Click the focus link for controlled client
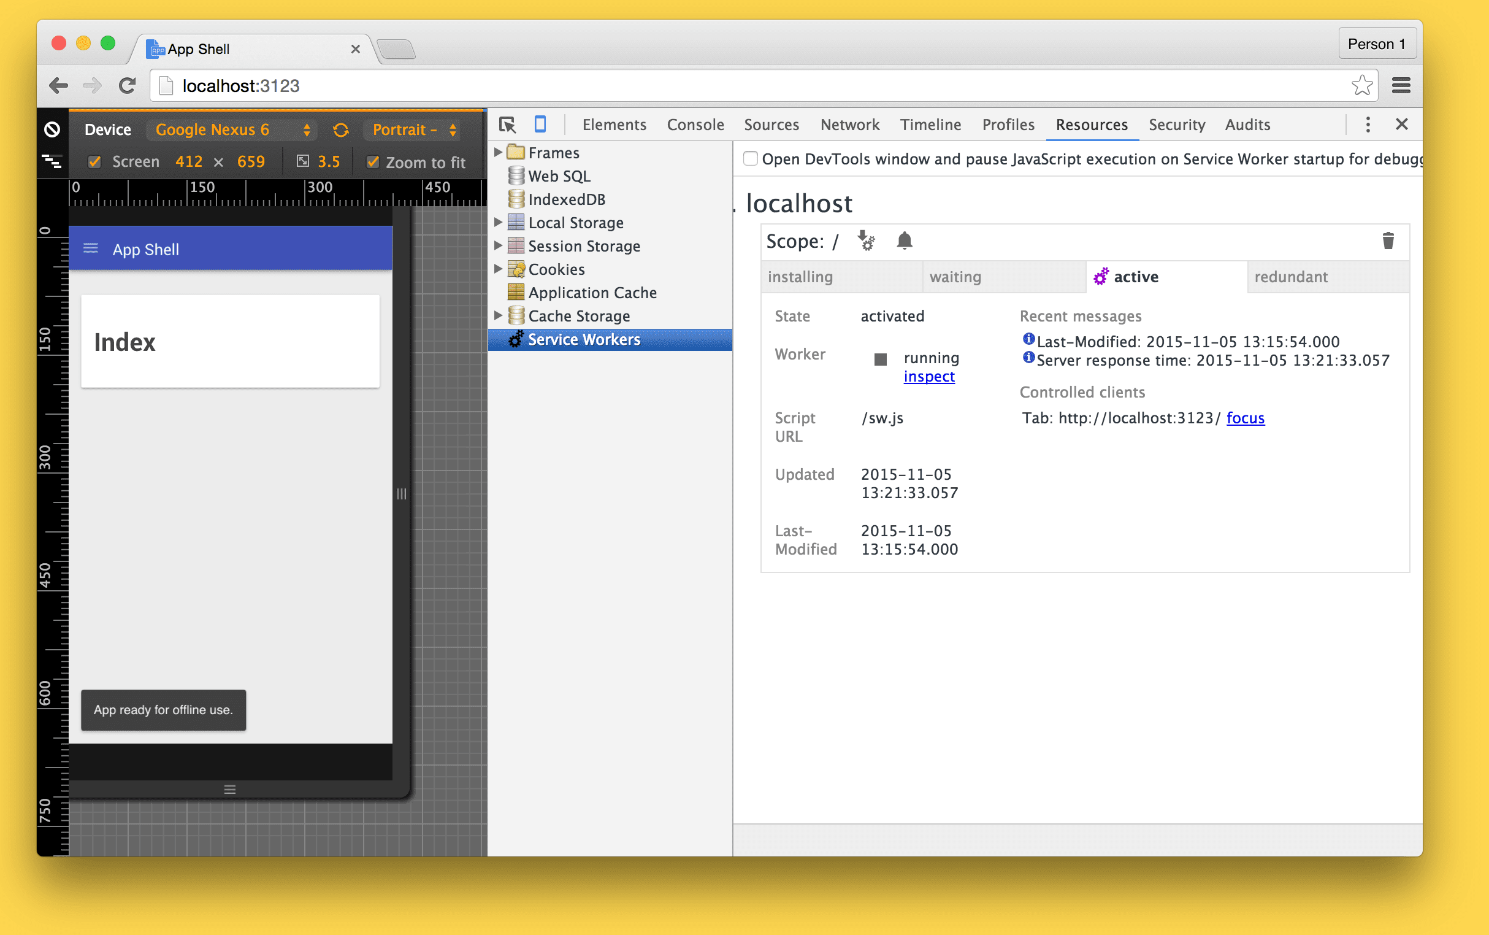This screenshot has height=935, width=1489. [1244, 418]
